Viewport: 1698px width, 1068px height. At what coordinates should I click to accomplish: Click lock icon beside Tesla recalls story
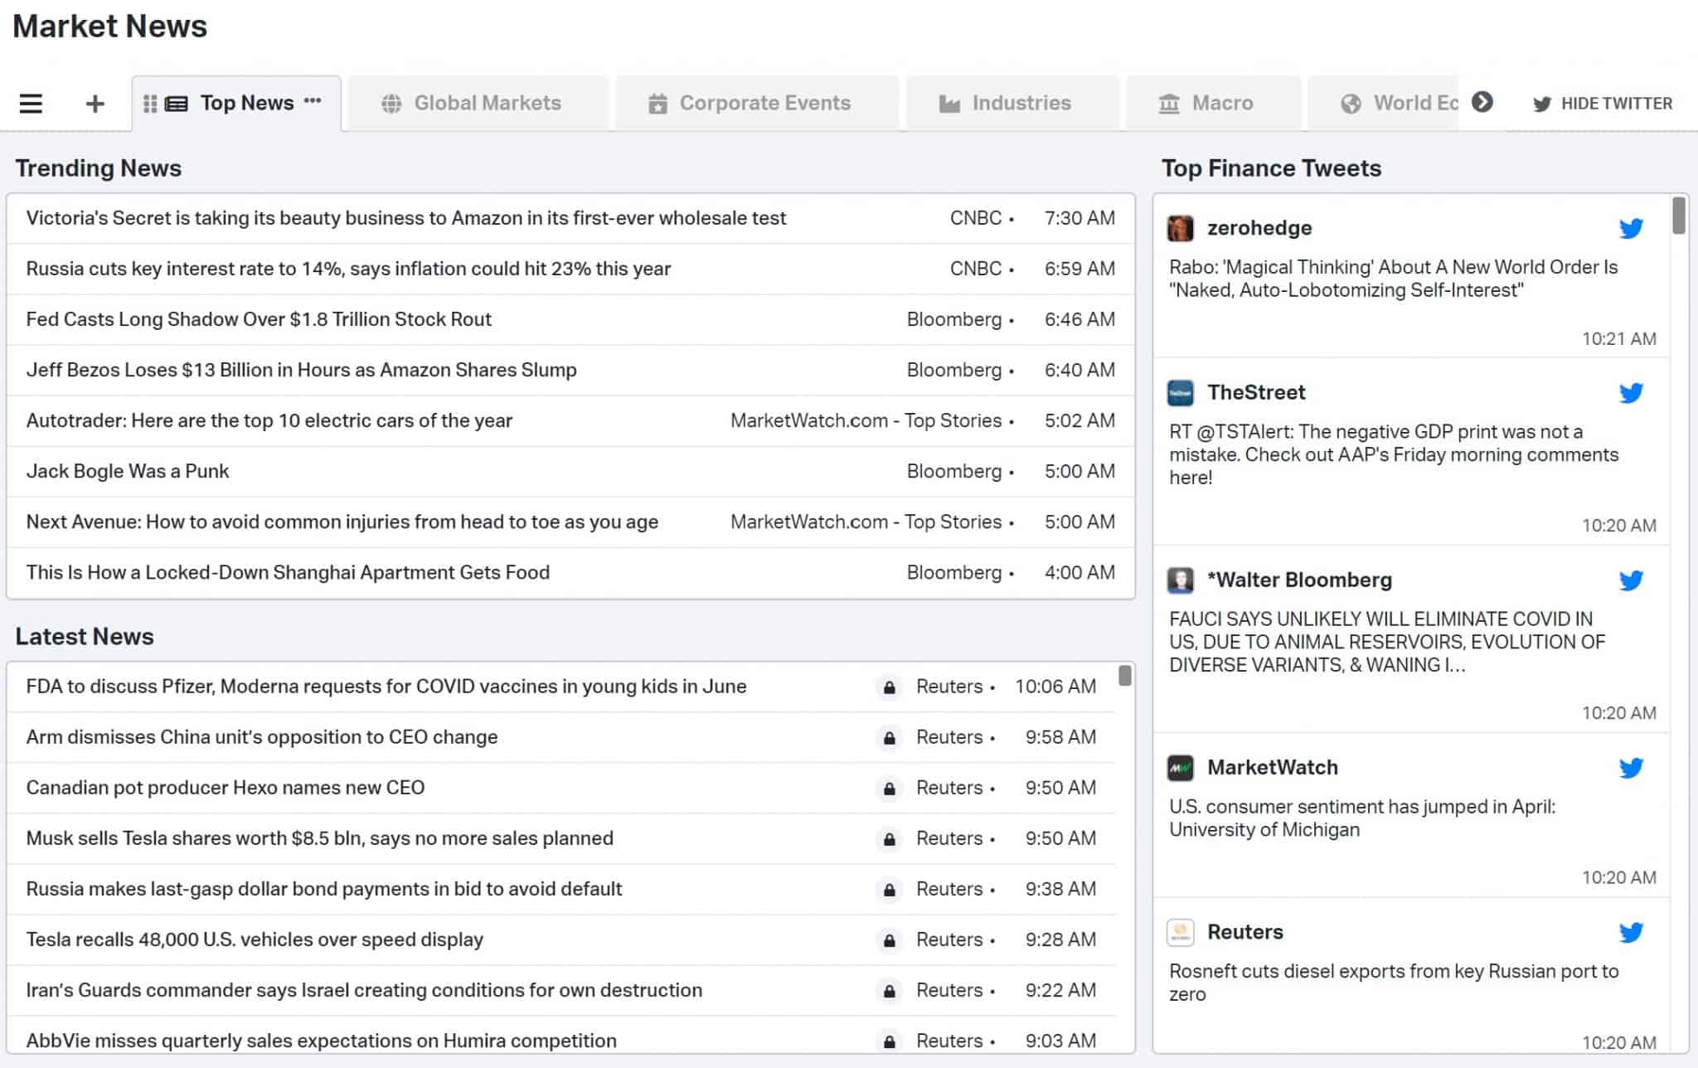tap(889, 940)
